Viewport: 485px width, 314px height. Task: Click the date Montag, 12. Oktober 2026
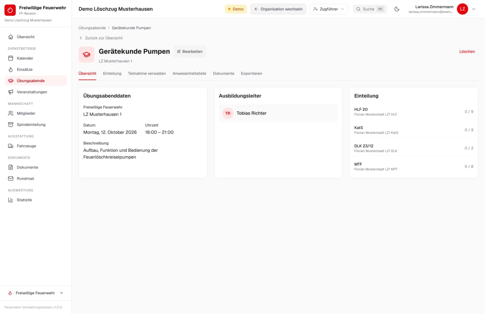(x=110, y=132)
